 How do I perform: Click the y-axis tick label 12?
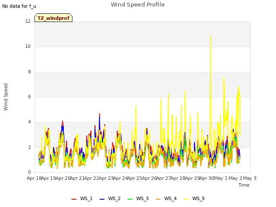(28, 21)
